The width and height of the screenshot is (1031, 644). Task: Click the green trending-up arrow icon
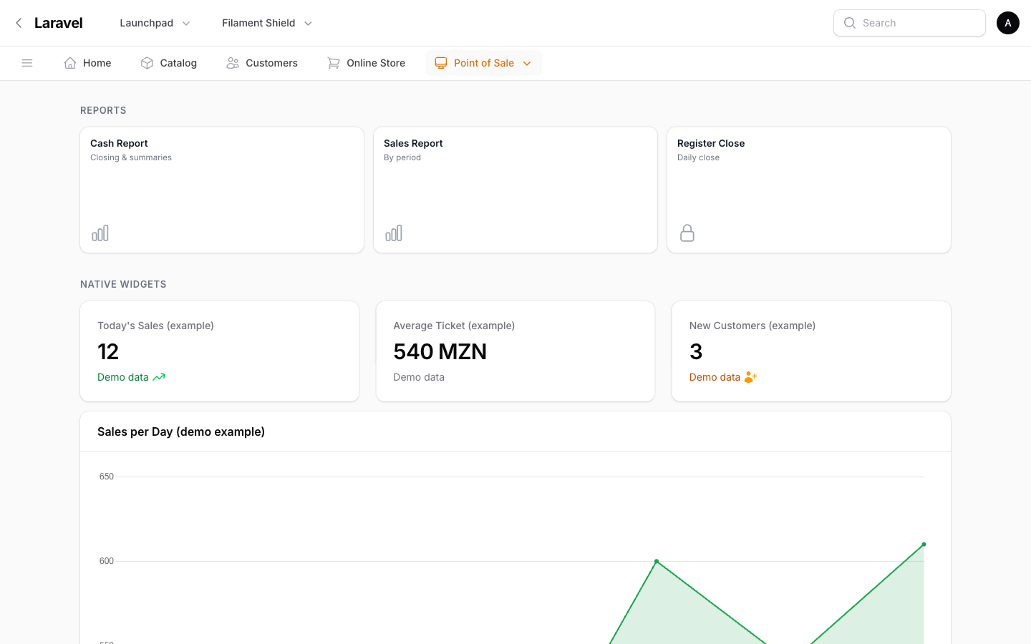pos(159,377)
